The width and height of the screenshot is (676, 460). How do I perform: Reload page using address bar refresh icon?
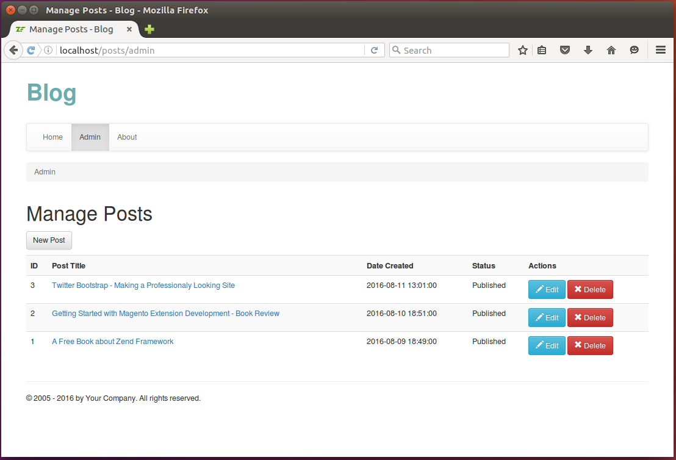tap(374, 51)
